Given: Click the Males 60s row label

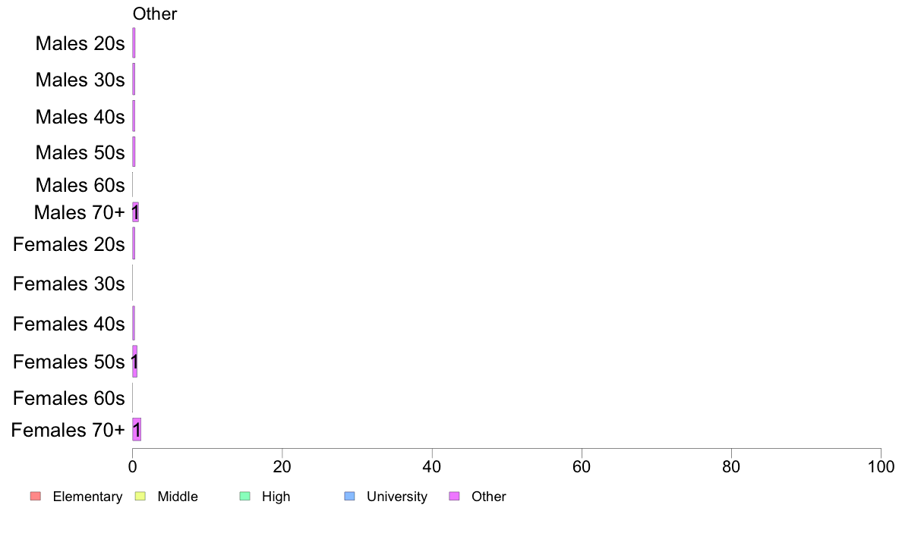Looking at the screenshot, I should coord(80,185).
